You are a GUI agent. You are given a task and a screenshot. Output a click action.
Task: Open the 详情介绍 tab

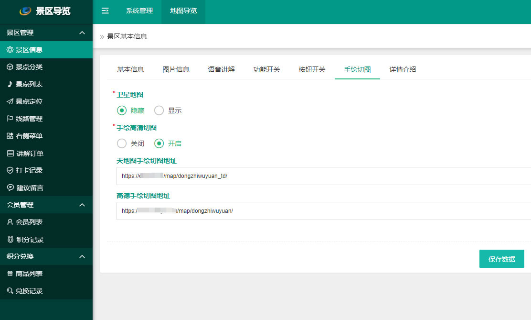point(403,69)
